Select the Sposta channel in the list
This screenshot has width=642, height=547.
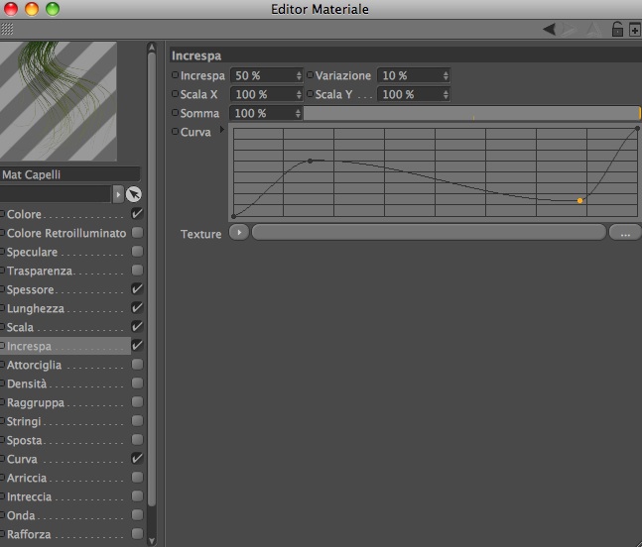click(x=24, y=440)
